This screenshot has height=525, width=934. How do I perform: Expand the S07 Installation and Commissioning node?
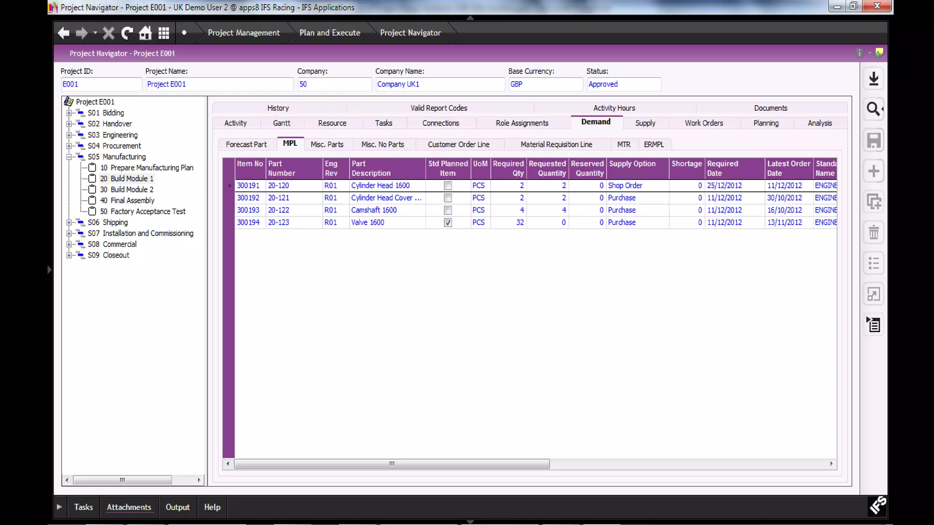pyautogui.click(x=69, y=233)
